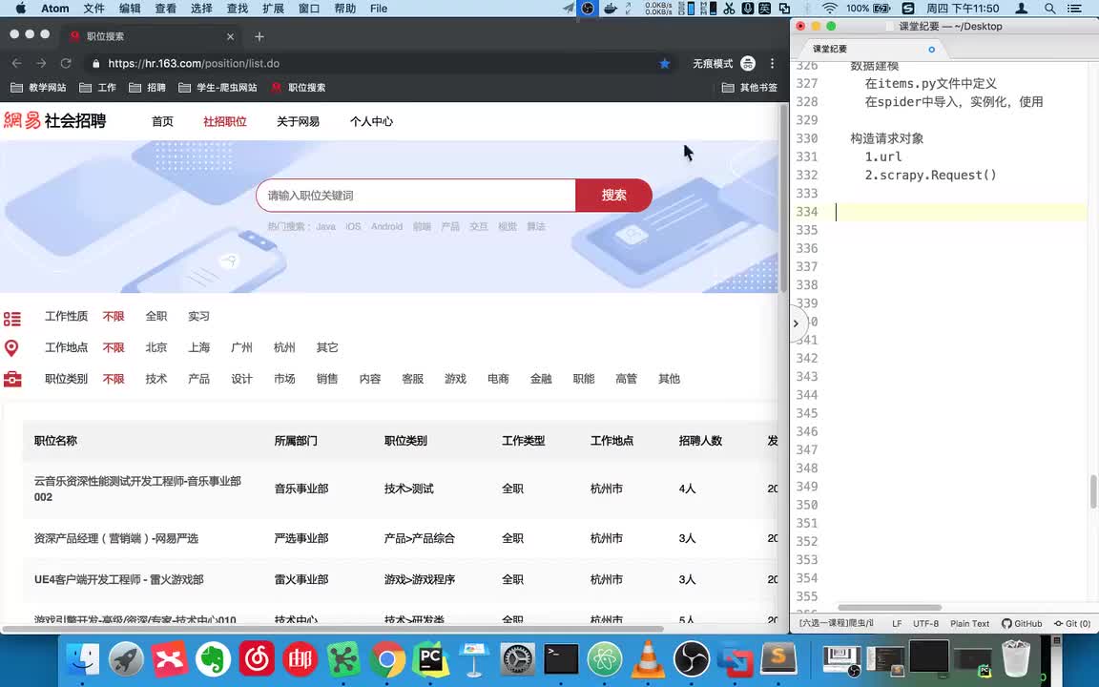Open Evernote elephant icon in Dock
The height and width of the screenshot is (687, 1099).
[x=213, y=659]
